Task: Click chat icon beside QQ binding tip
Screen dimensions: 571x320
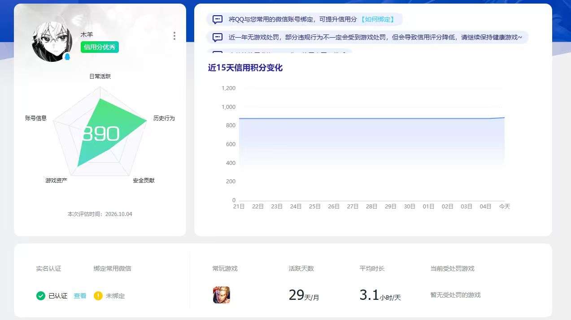Action: [218, 19]
